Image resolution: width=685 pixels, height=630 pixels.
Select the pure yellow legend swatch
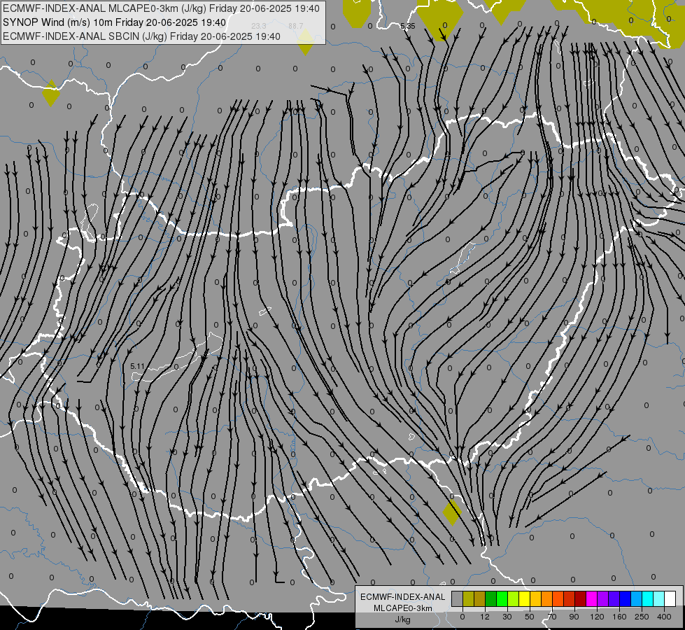click(x=524, y=598)
